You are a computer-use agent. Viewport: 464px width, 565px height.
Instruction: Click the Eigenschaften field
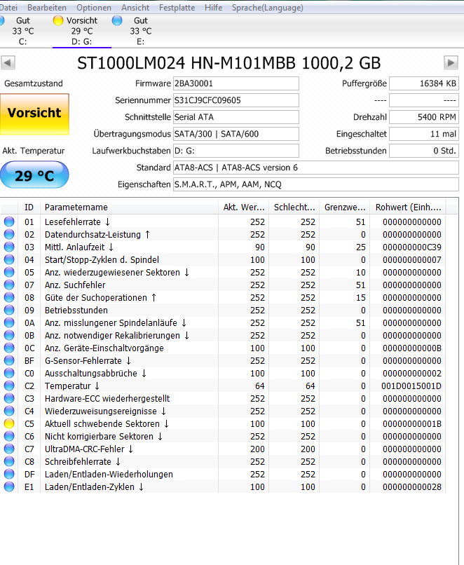[x=316, y=184]
